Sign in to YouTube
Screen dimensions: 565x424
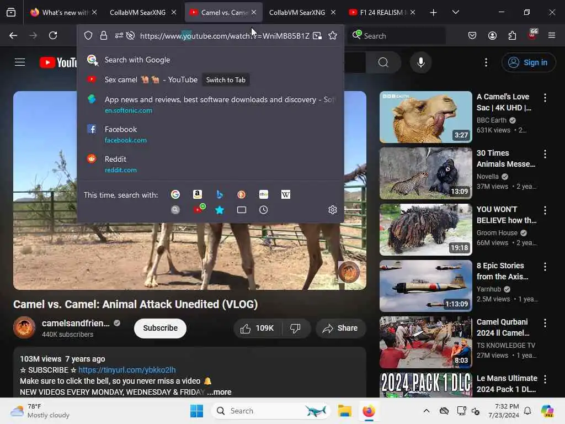pyautogui.click(x=528, y=62)
